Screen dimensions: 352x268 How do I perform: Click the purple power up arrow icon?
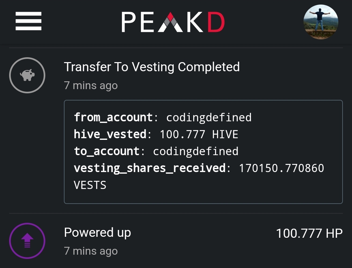(27, 241)
